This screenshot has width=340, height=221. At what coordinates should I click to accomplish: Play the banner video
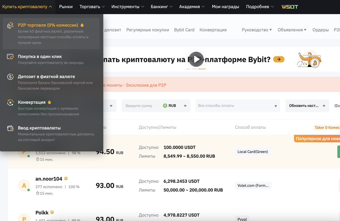pos(196,59)
